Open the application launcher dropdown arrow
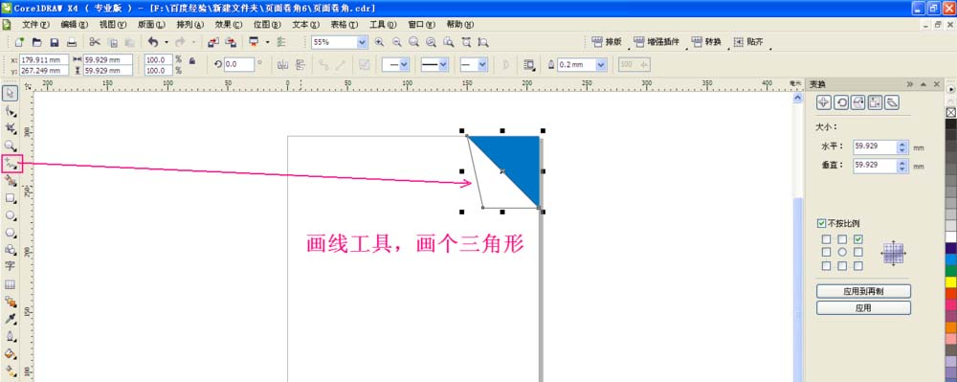Screen dimensions: 957x382 point(267,42)
